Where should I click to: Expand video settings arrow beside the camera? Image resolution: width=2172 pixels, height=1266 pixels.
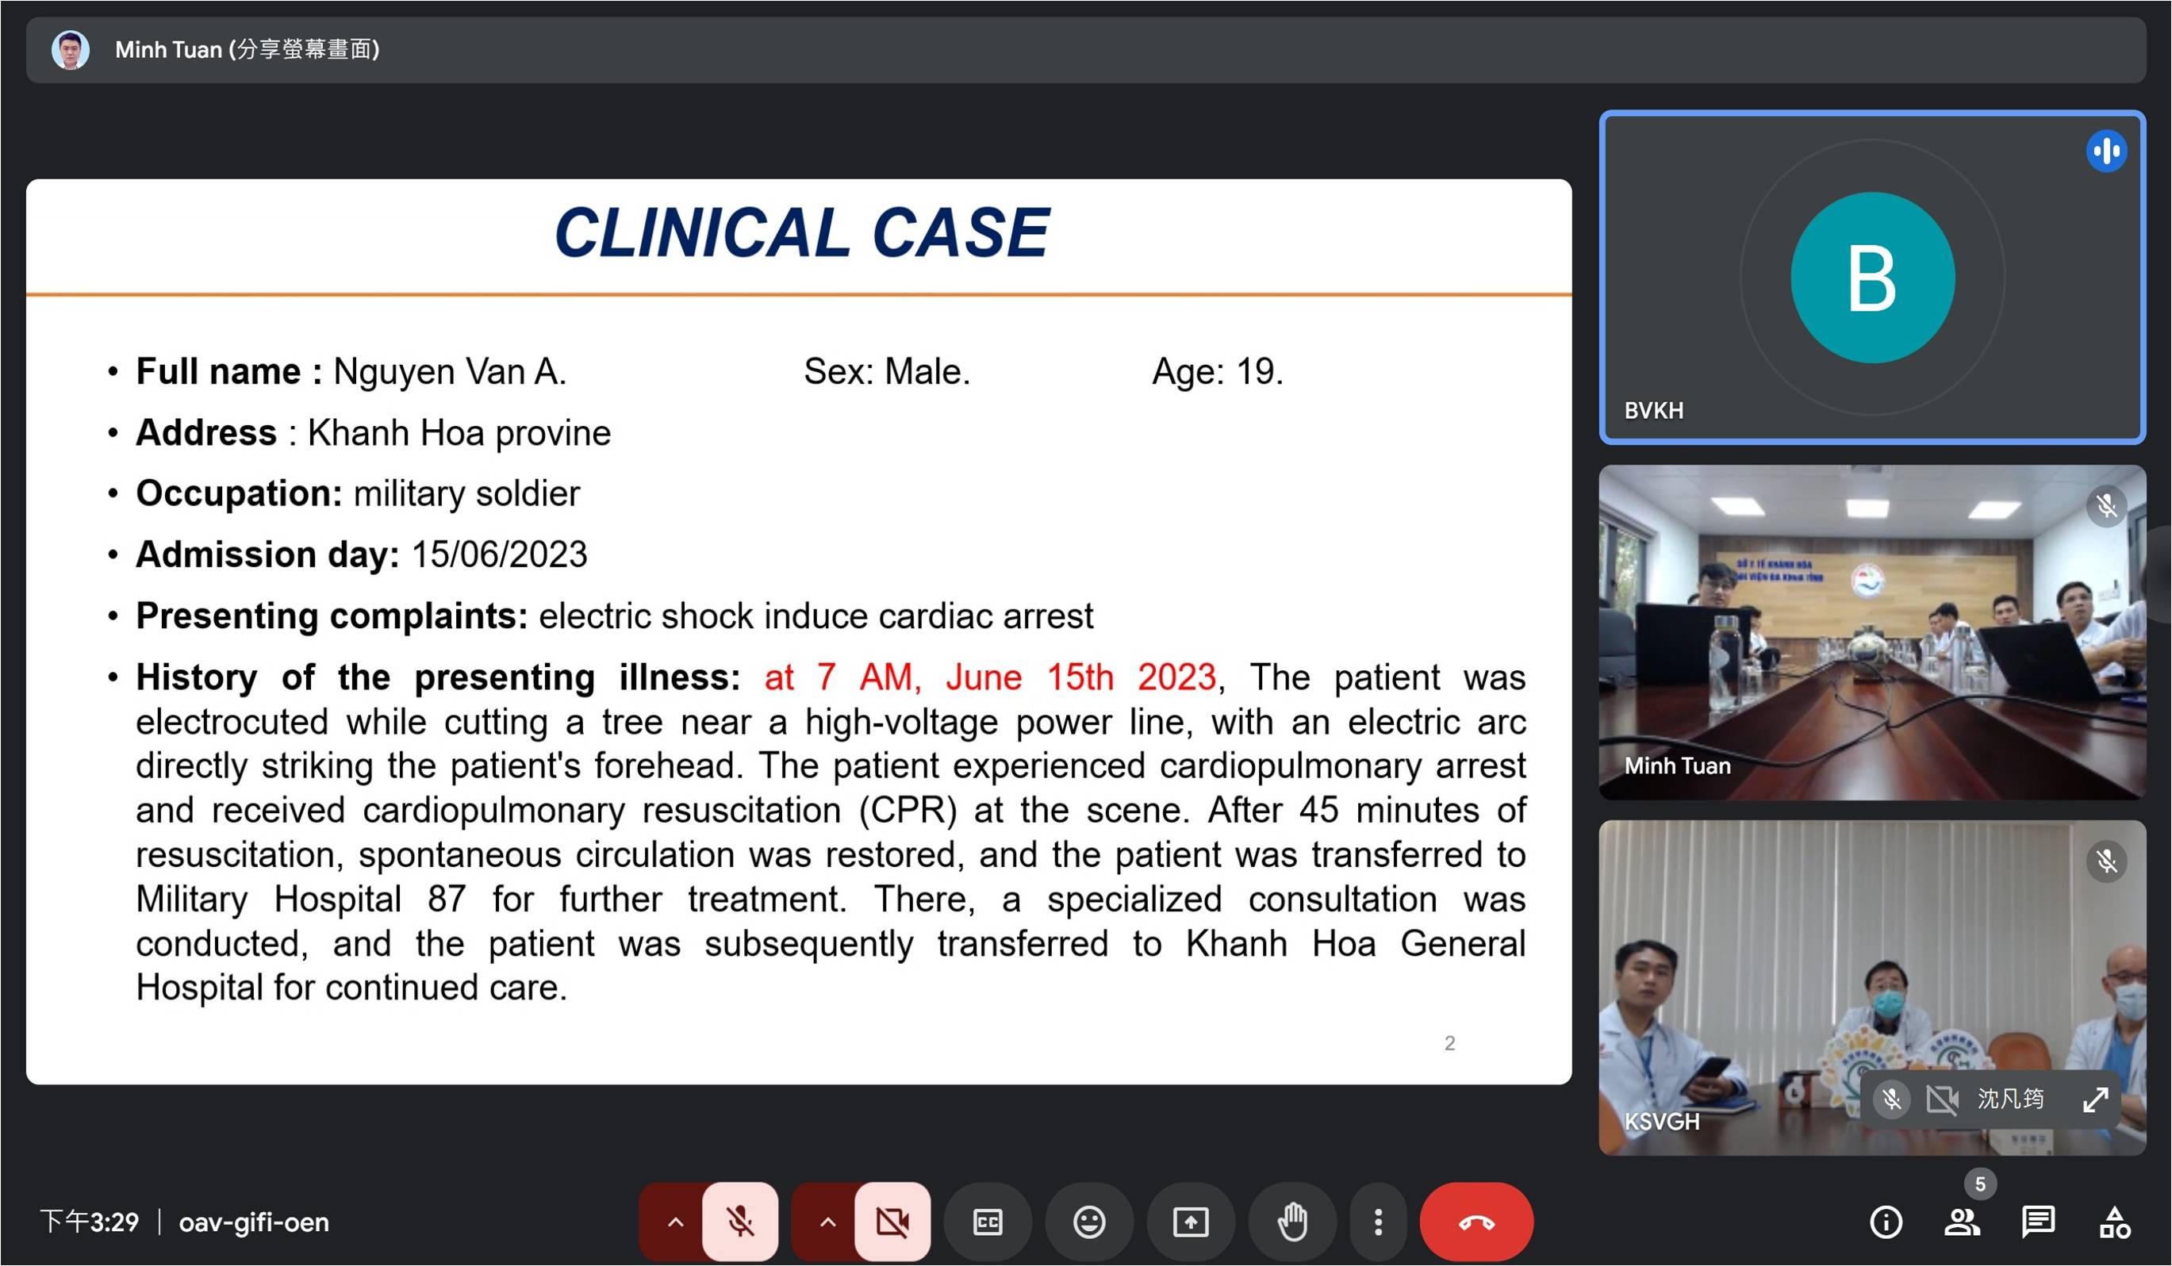click(827, 1222)
